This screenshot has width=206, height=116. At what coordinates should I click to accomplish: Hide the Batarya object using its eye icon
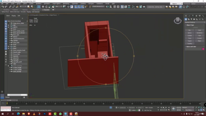point(10,37)
